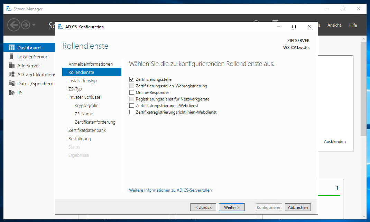Uncheck the Zertifizierungsstelle checkbox
This screenshot has height=222, width=370.
[132, 79]
